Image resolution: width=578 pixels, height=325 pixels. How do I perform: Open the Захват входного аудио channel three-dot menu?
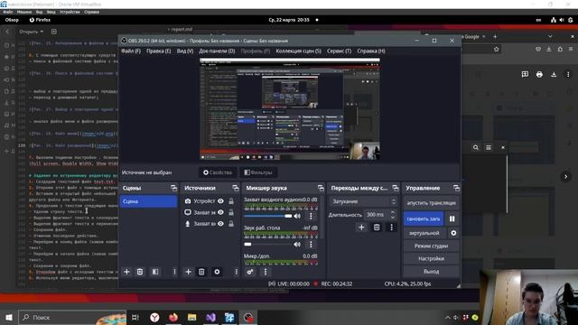(x=311, y=216)
